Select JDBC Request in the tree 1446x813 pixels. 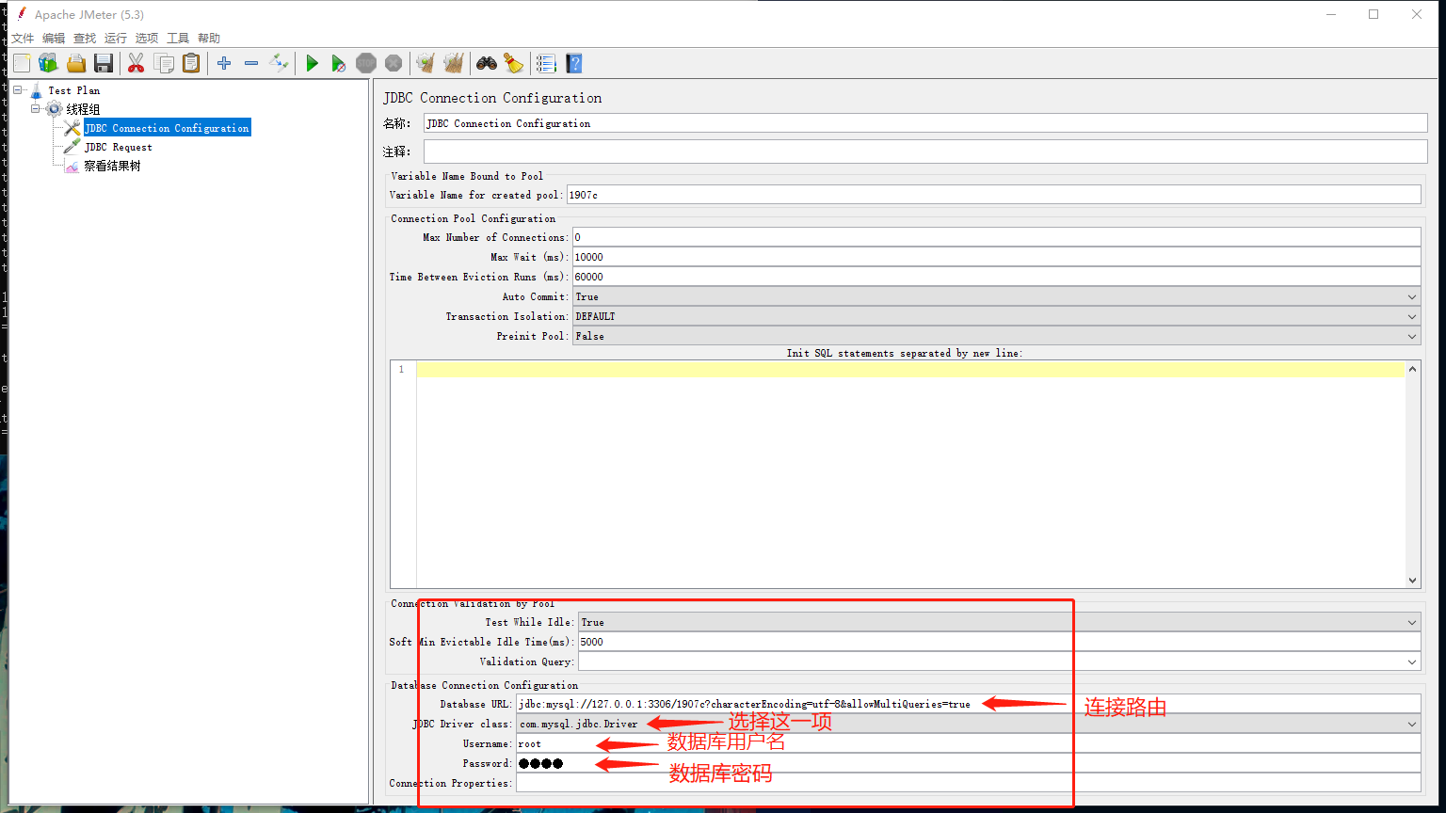(119, 147)
